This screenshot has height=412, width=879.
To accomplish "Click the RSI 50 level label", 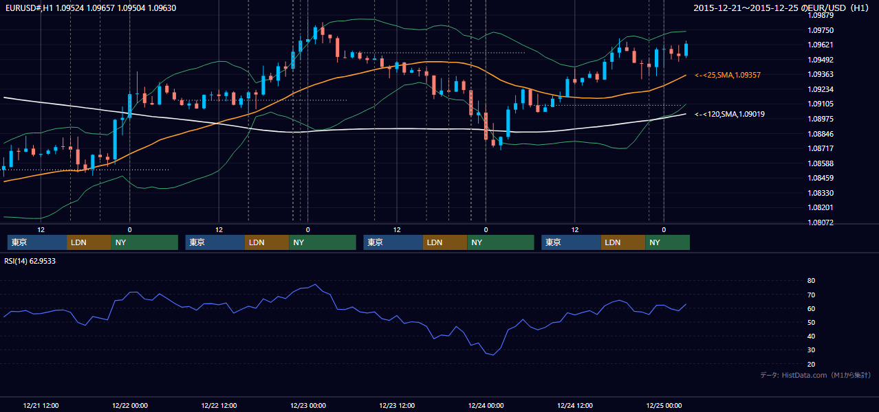I will 811,322.
